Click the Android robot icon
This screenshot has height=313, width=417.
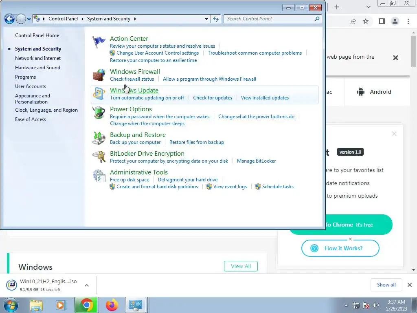coord(361,92)
